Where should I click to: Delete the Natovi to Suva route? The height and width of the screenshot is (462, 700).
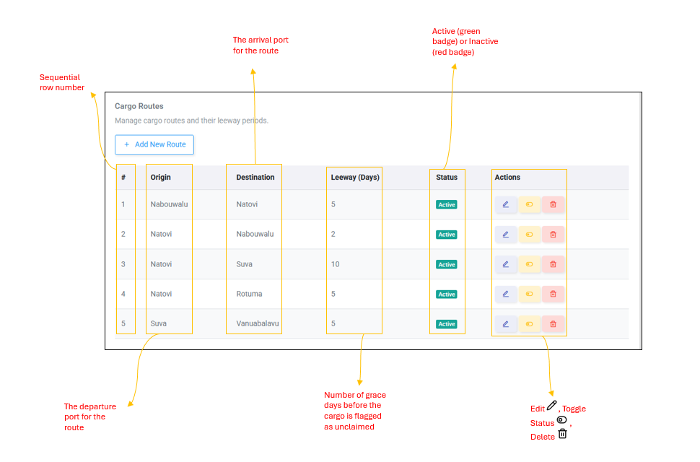coord(553,264)
